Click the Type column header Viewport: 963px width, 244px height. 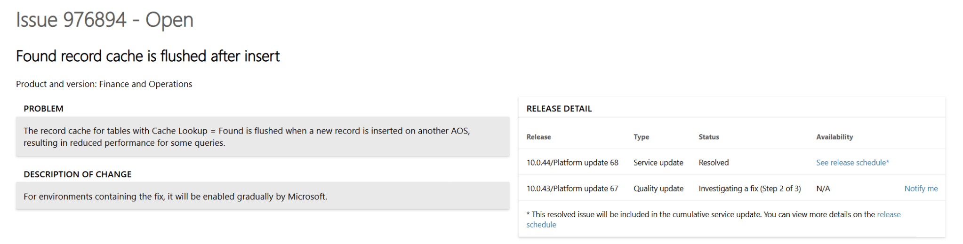coord(641,137)
